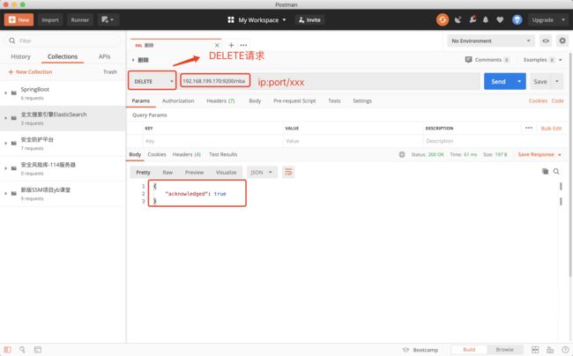Open the Runner
The height and width of the screenshot is (356, 573).
(80, 19)
